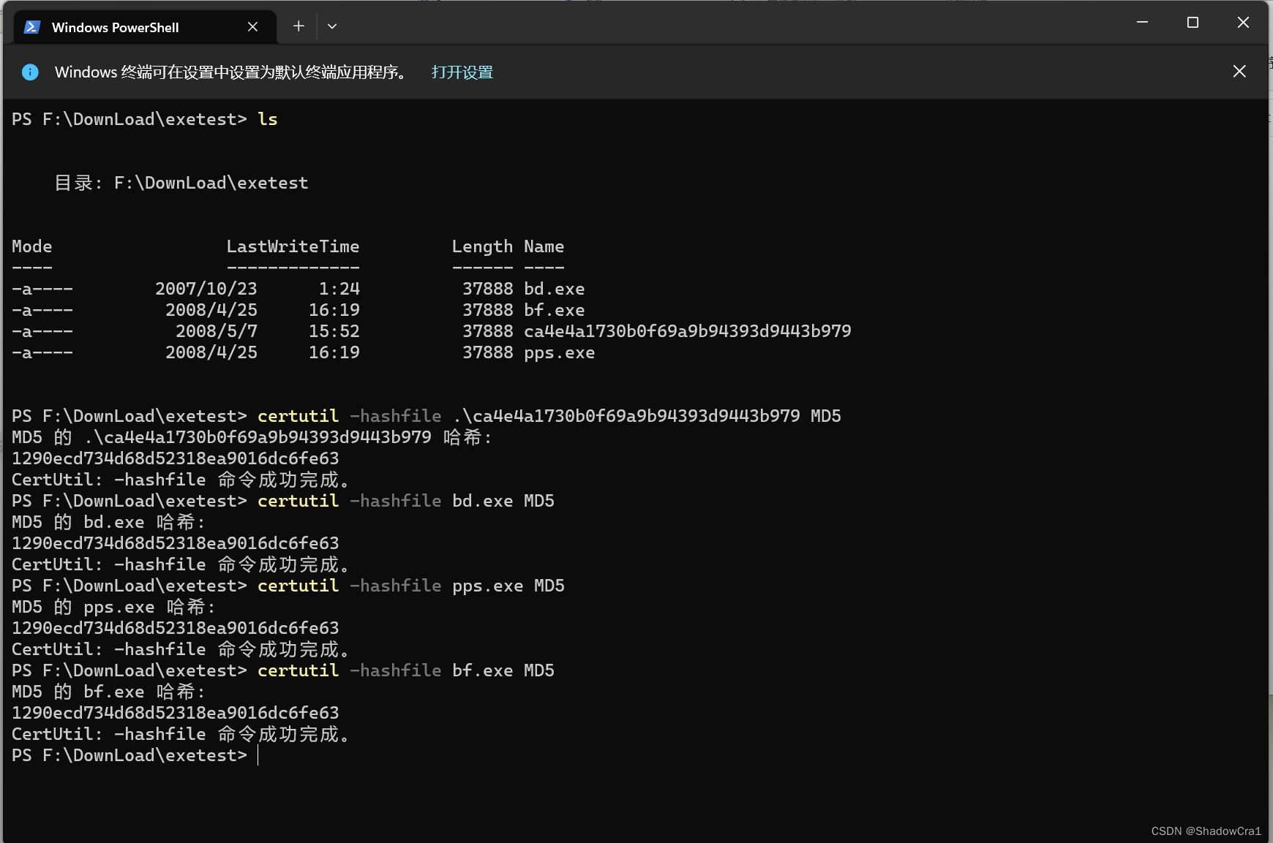1273x843 pixels.
Task: Click last CertUtil 命令成功完成 line
Action: click(181, 734)
